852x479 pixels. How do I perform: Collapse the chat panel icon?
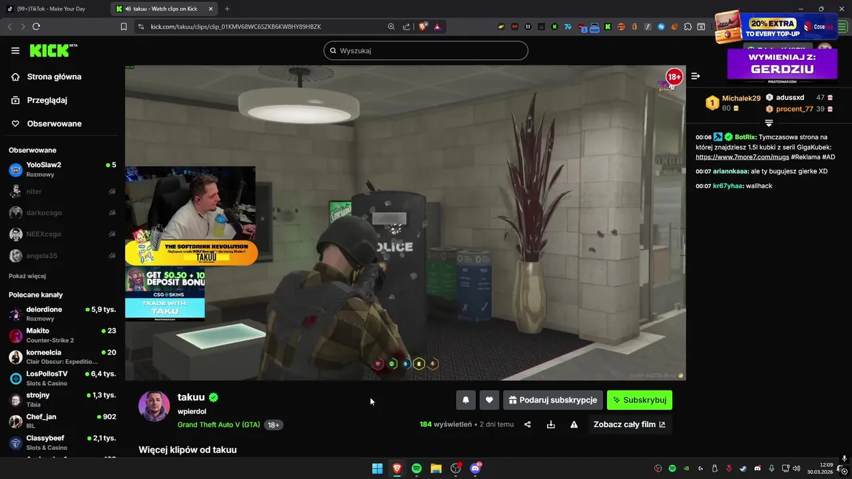pyautogui.click(x=696, y=77)
